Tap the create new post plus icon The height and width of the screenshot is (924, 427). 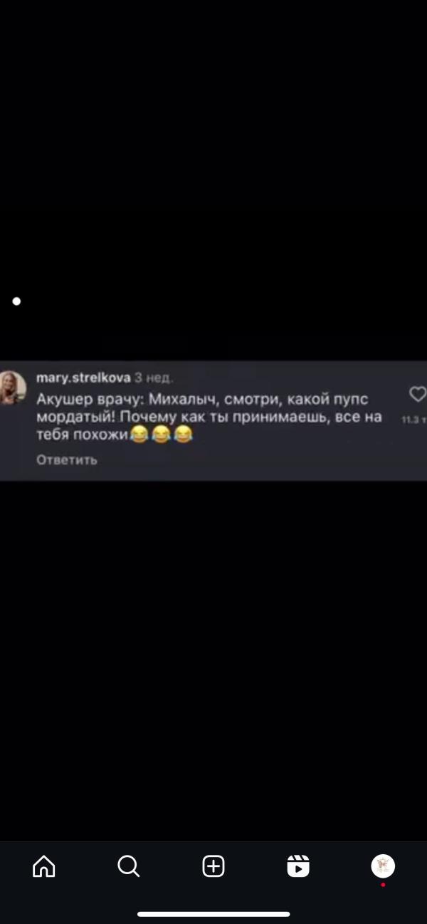(x=213, y=866)
